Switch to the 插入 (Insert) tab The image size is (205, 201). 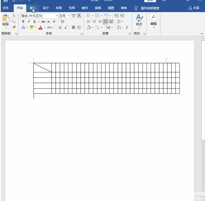coord(33,8)
